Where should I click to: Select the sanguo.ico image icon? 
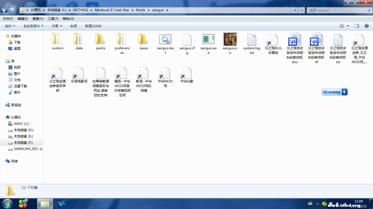click(230, 40)
